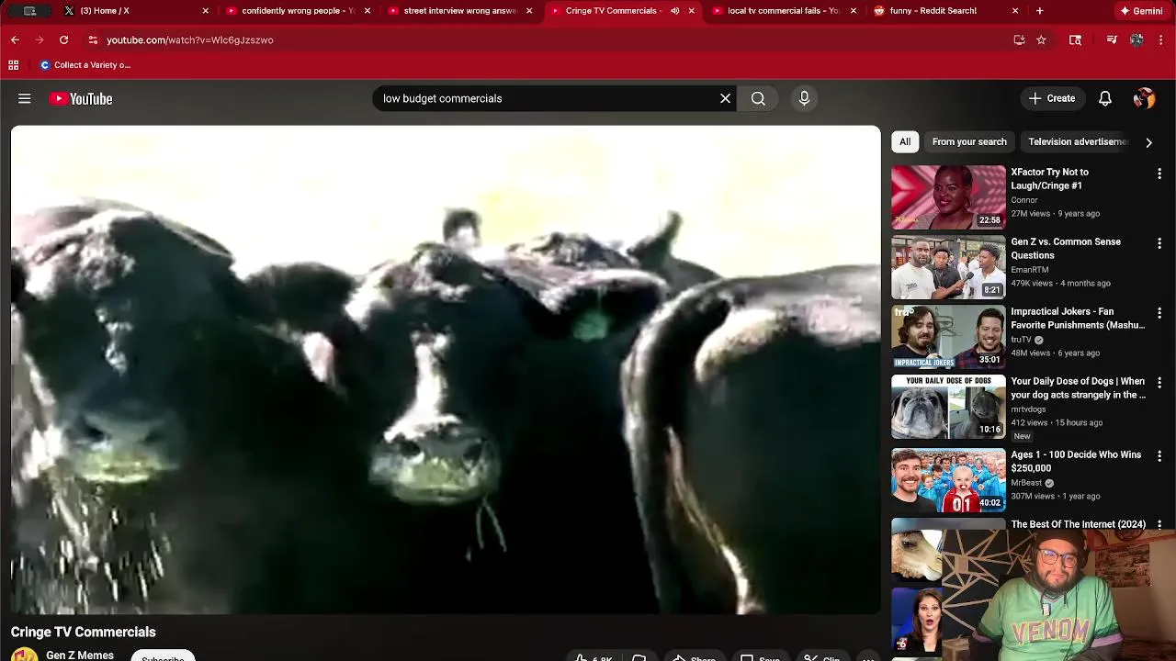Image resolution: width=1176 pixels, height=661 pixels.
Task: Bookmark this page with star icon
Action: point(1041,39)
